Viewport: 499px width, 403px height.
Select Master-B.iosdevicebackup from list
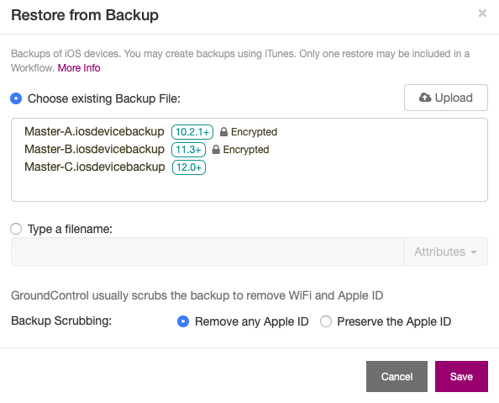(95, 150)
